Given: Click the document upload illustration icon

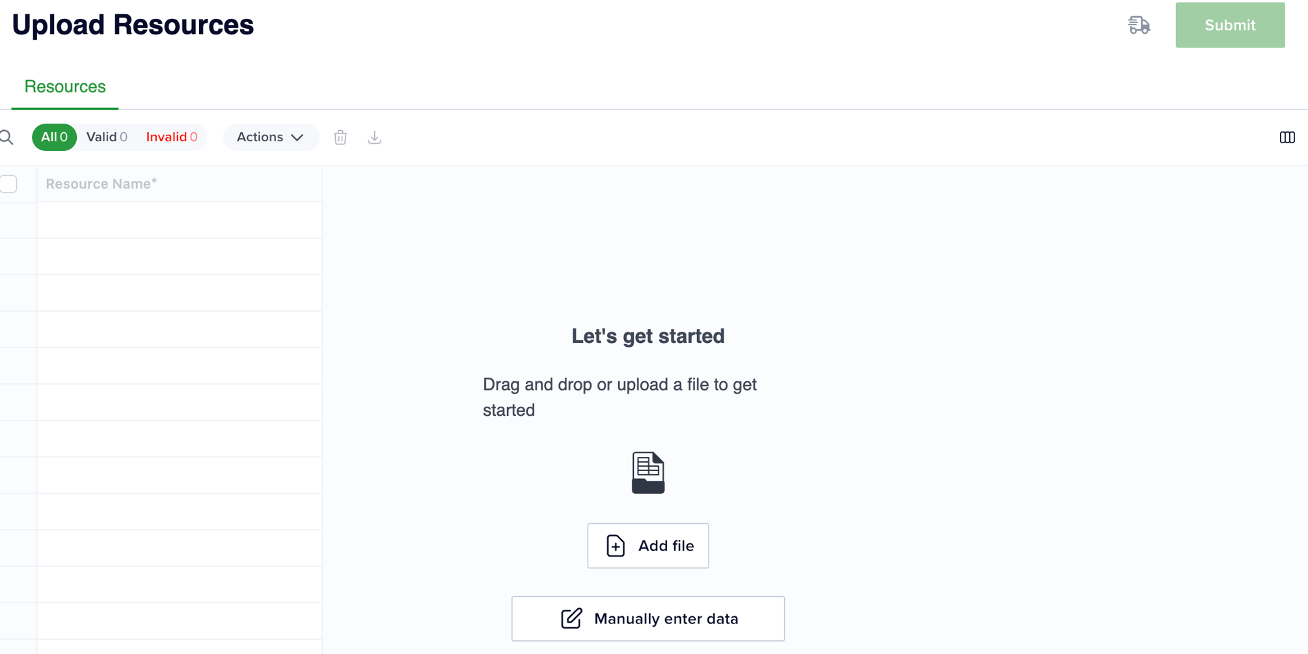Looking at the screenshot, I should (x=647, y=472).
